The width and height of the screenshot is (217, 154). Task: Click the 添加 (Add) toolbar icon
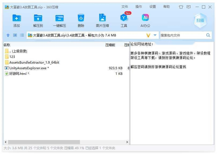[x=17, y=18]
